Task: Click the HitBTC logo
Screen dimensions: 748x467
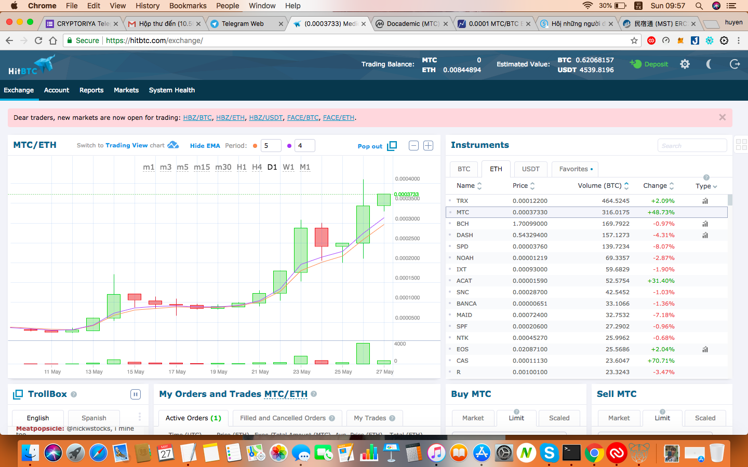Action: 32,65
